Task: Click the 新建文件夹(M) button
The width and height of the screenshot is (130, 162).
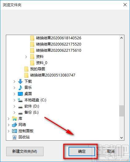Action: point(25,151)
